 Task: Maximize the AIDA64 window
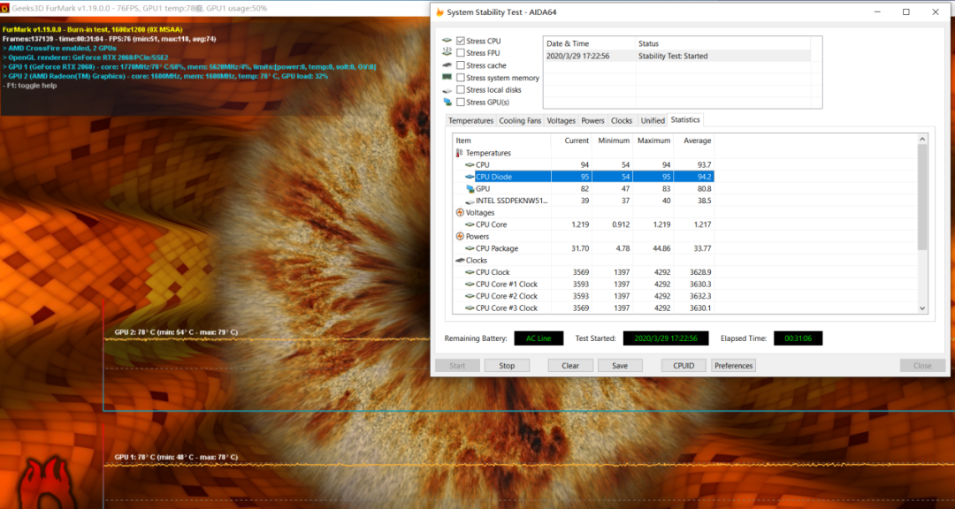tap(906, 12)
